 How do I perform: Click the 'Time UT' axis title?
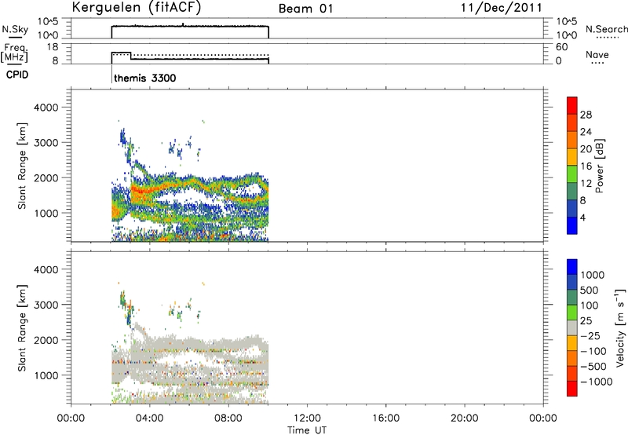tap(307, 430)
